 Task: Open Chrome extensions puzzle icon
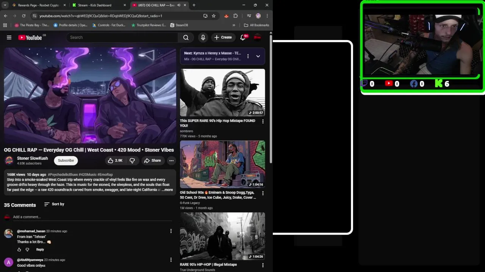(235, 16)
